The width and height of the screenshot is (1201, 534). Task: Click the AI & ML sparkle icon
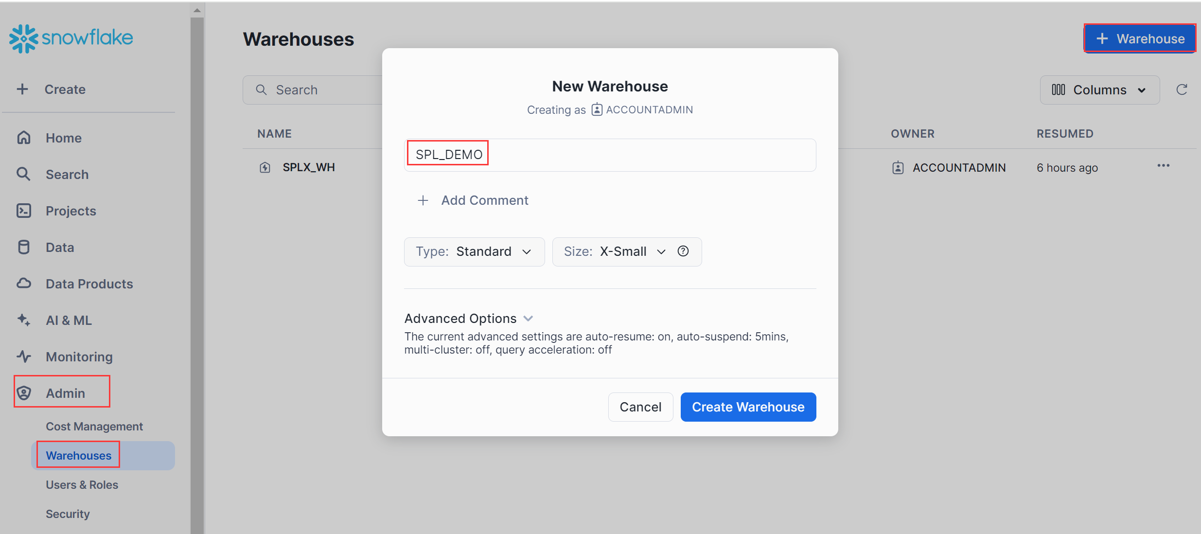click(x=24, y=320)
